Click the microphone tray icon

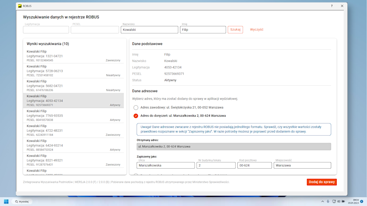pyautogui.click(x=328, y=201)
